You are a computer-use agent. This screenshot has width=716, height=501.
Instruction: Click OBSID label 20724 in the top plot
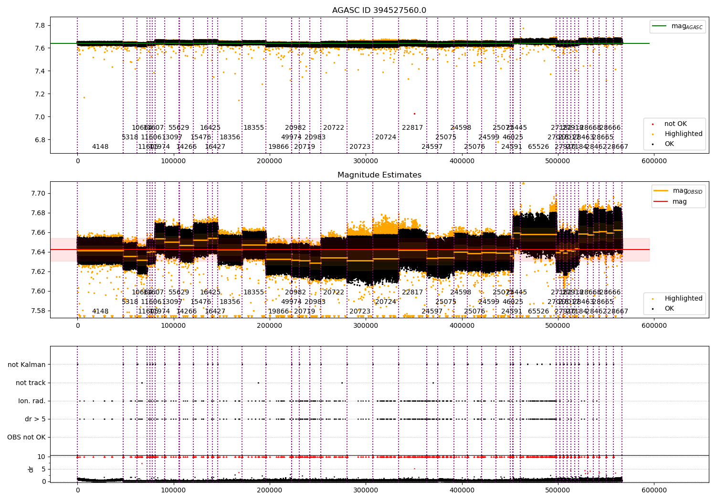(386, 137)
